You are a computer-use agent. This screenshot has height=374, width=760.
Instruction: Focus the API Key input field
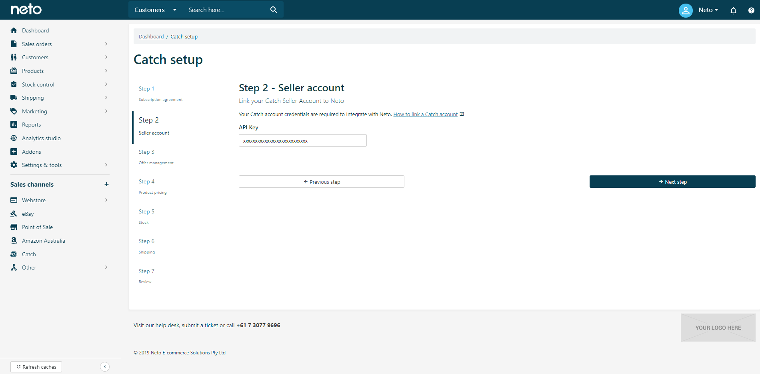click(x=303, y=141)
